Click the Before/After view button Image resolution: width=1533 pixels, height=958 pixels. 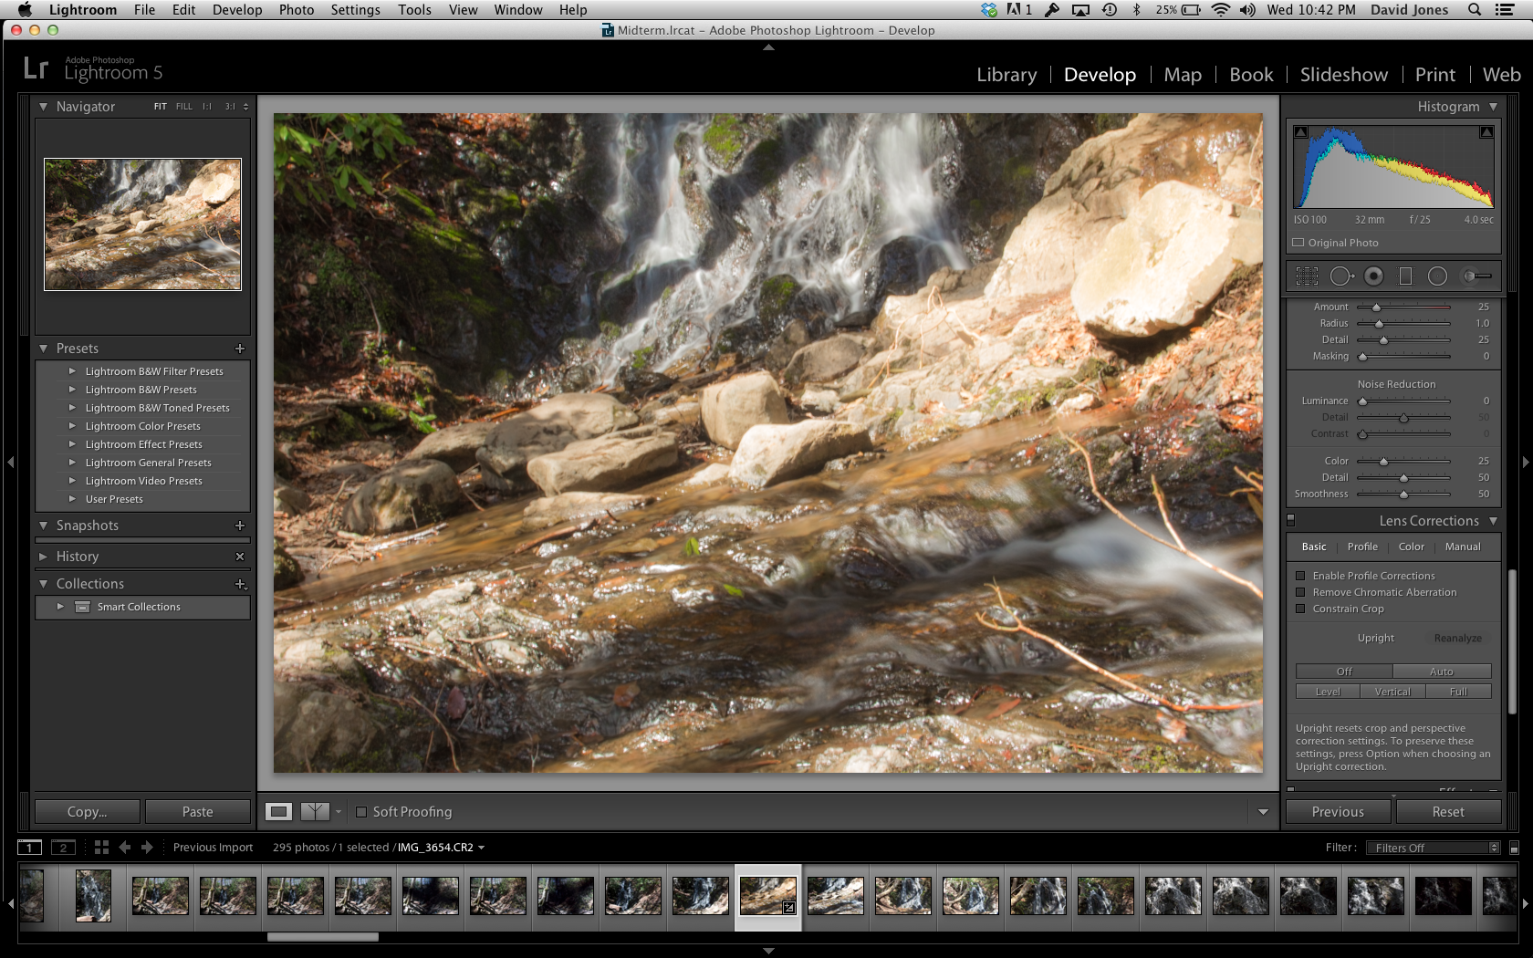tap(314, 811)
